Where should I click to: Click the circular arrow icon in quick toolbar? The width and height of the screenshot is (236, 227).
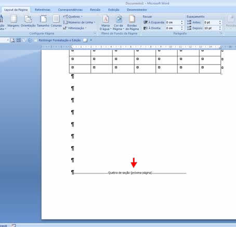(30, 40)
